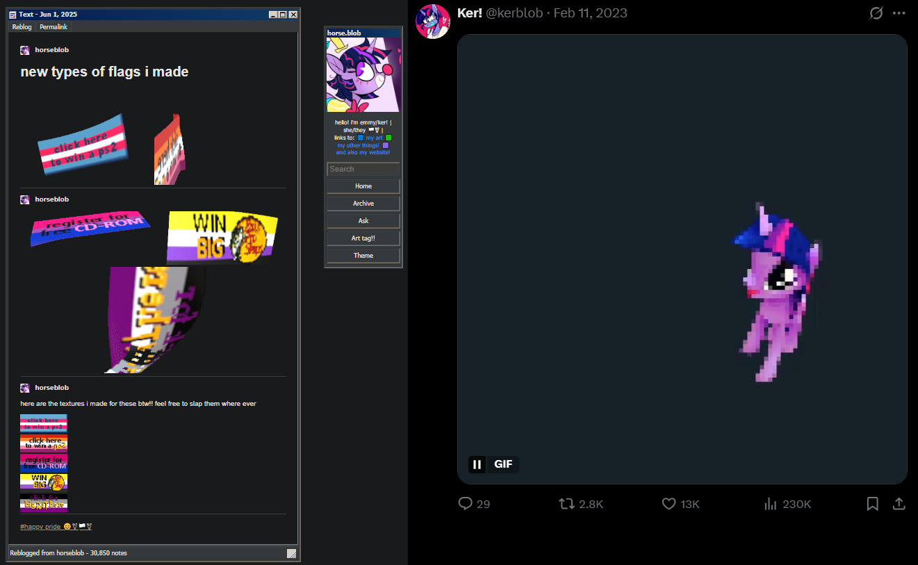
Task: Click the horse.blob pony header image
Action: (x=363, y=74)
